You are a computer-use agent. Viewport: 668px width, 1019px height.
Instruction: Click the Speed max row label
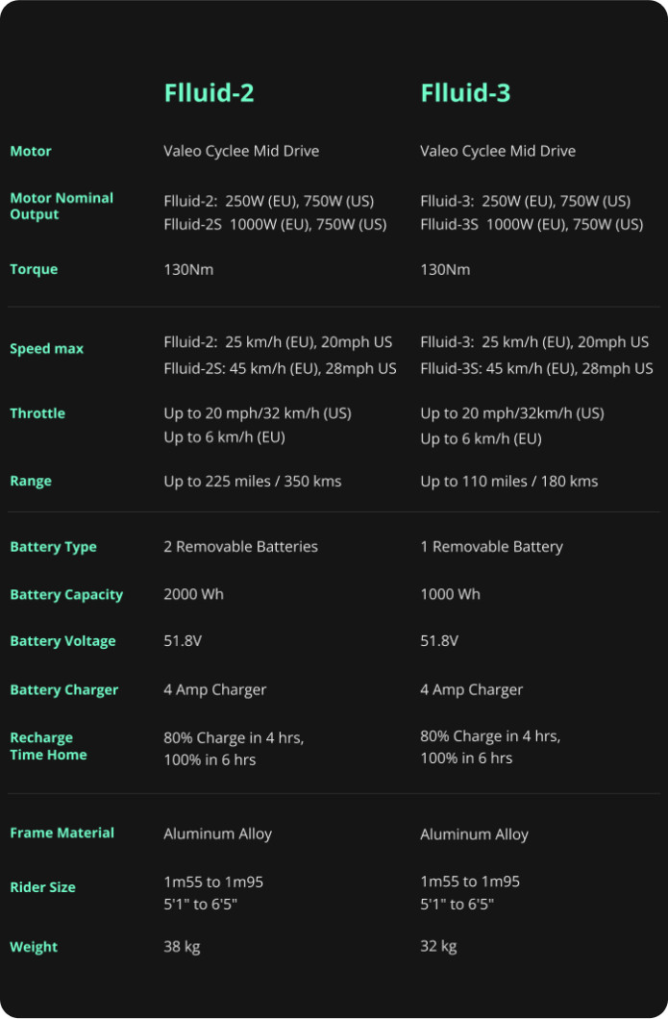click(x=46, y=349)
